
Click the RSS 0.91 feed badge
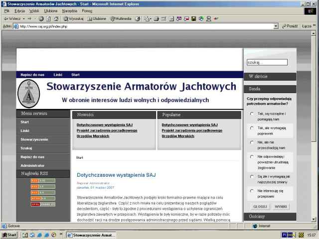(x=43, y=181)
